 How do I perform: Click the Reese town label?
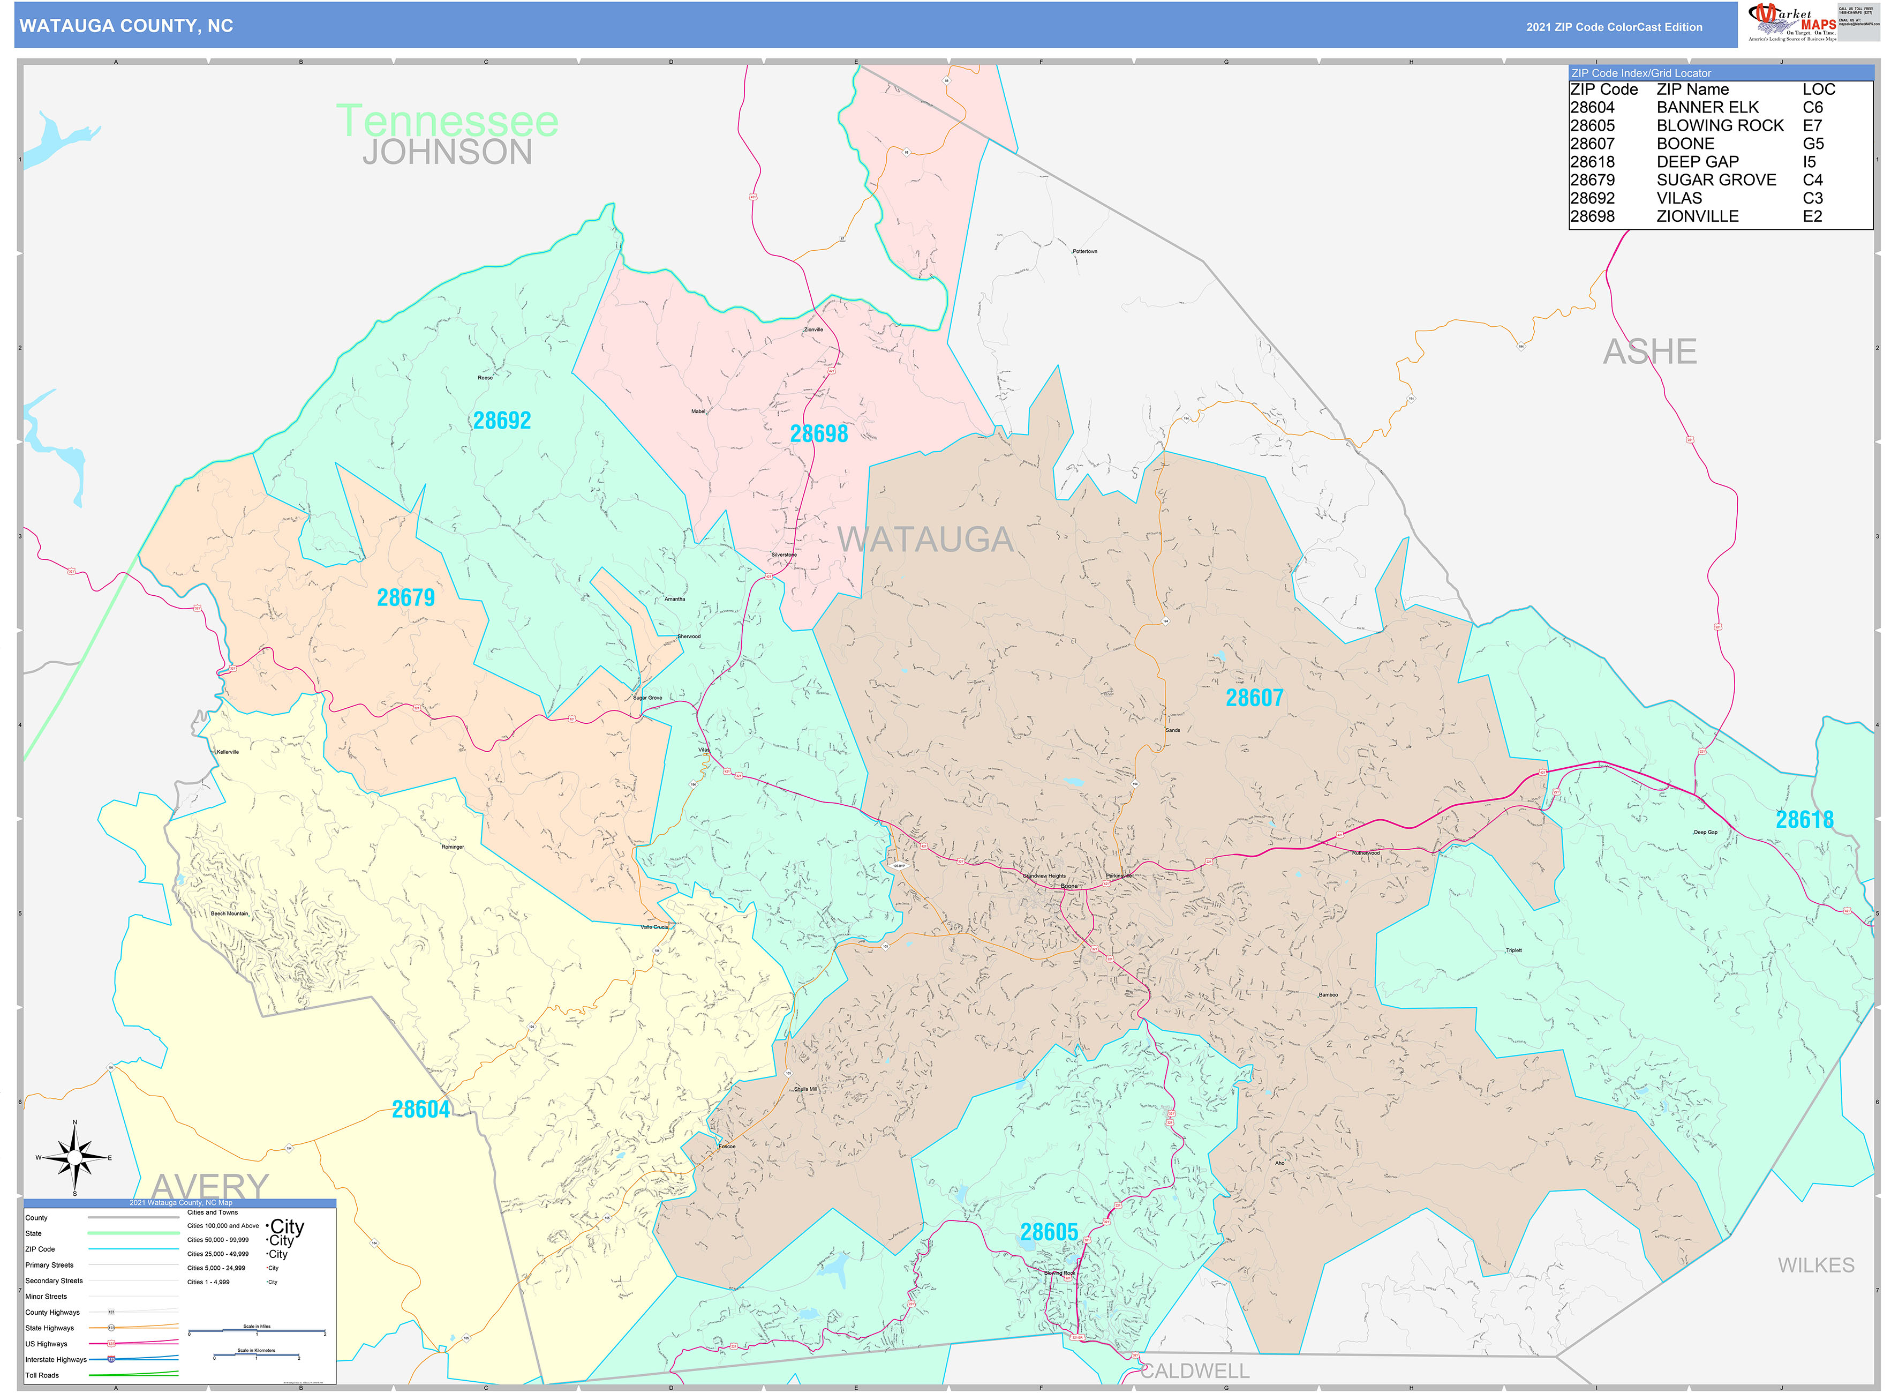(485, 378)
